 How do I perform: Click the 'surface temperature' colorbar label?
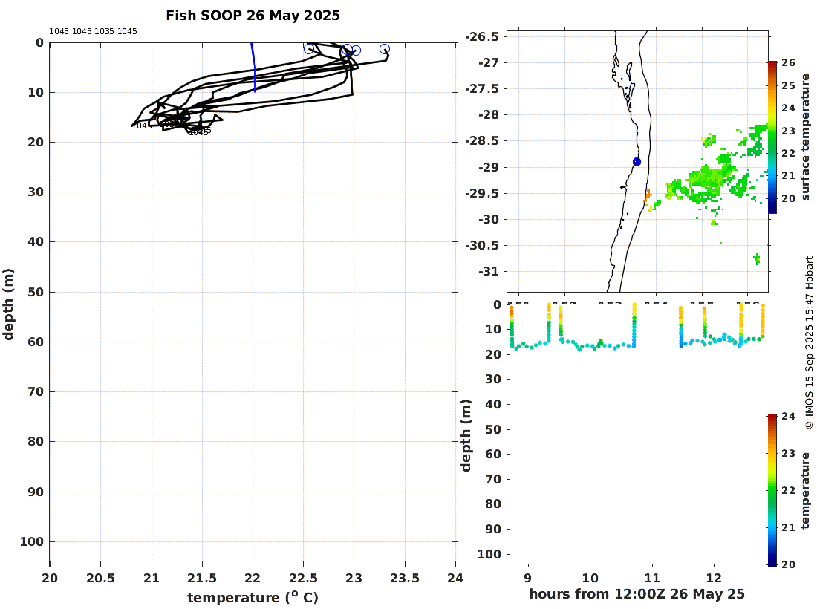[x=806, y=137]
